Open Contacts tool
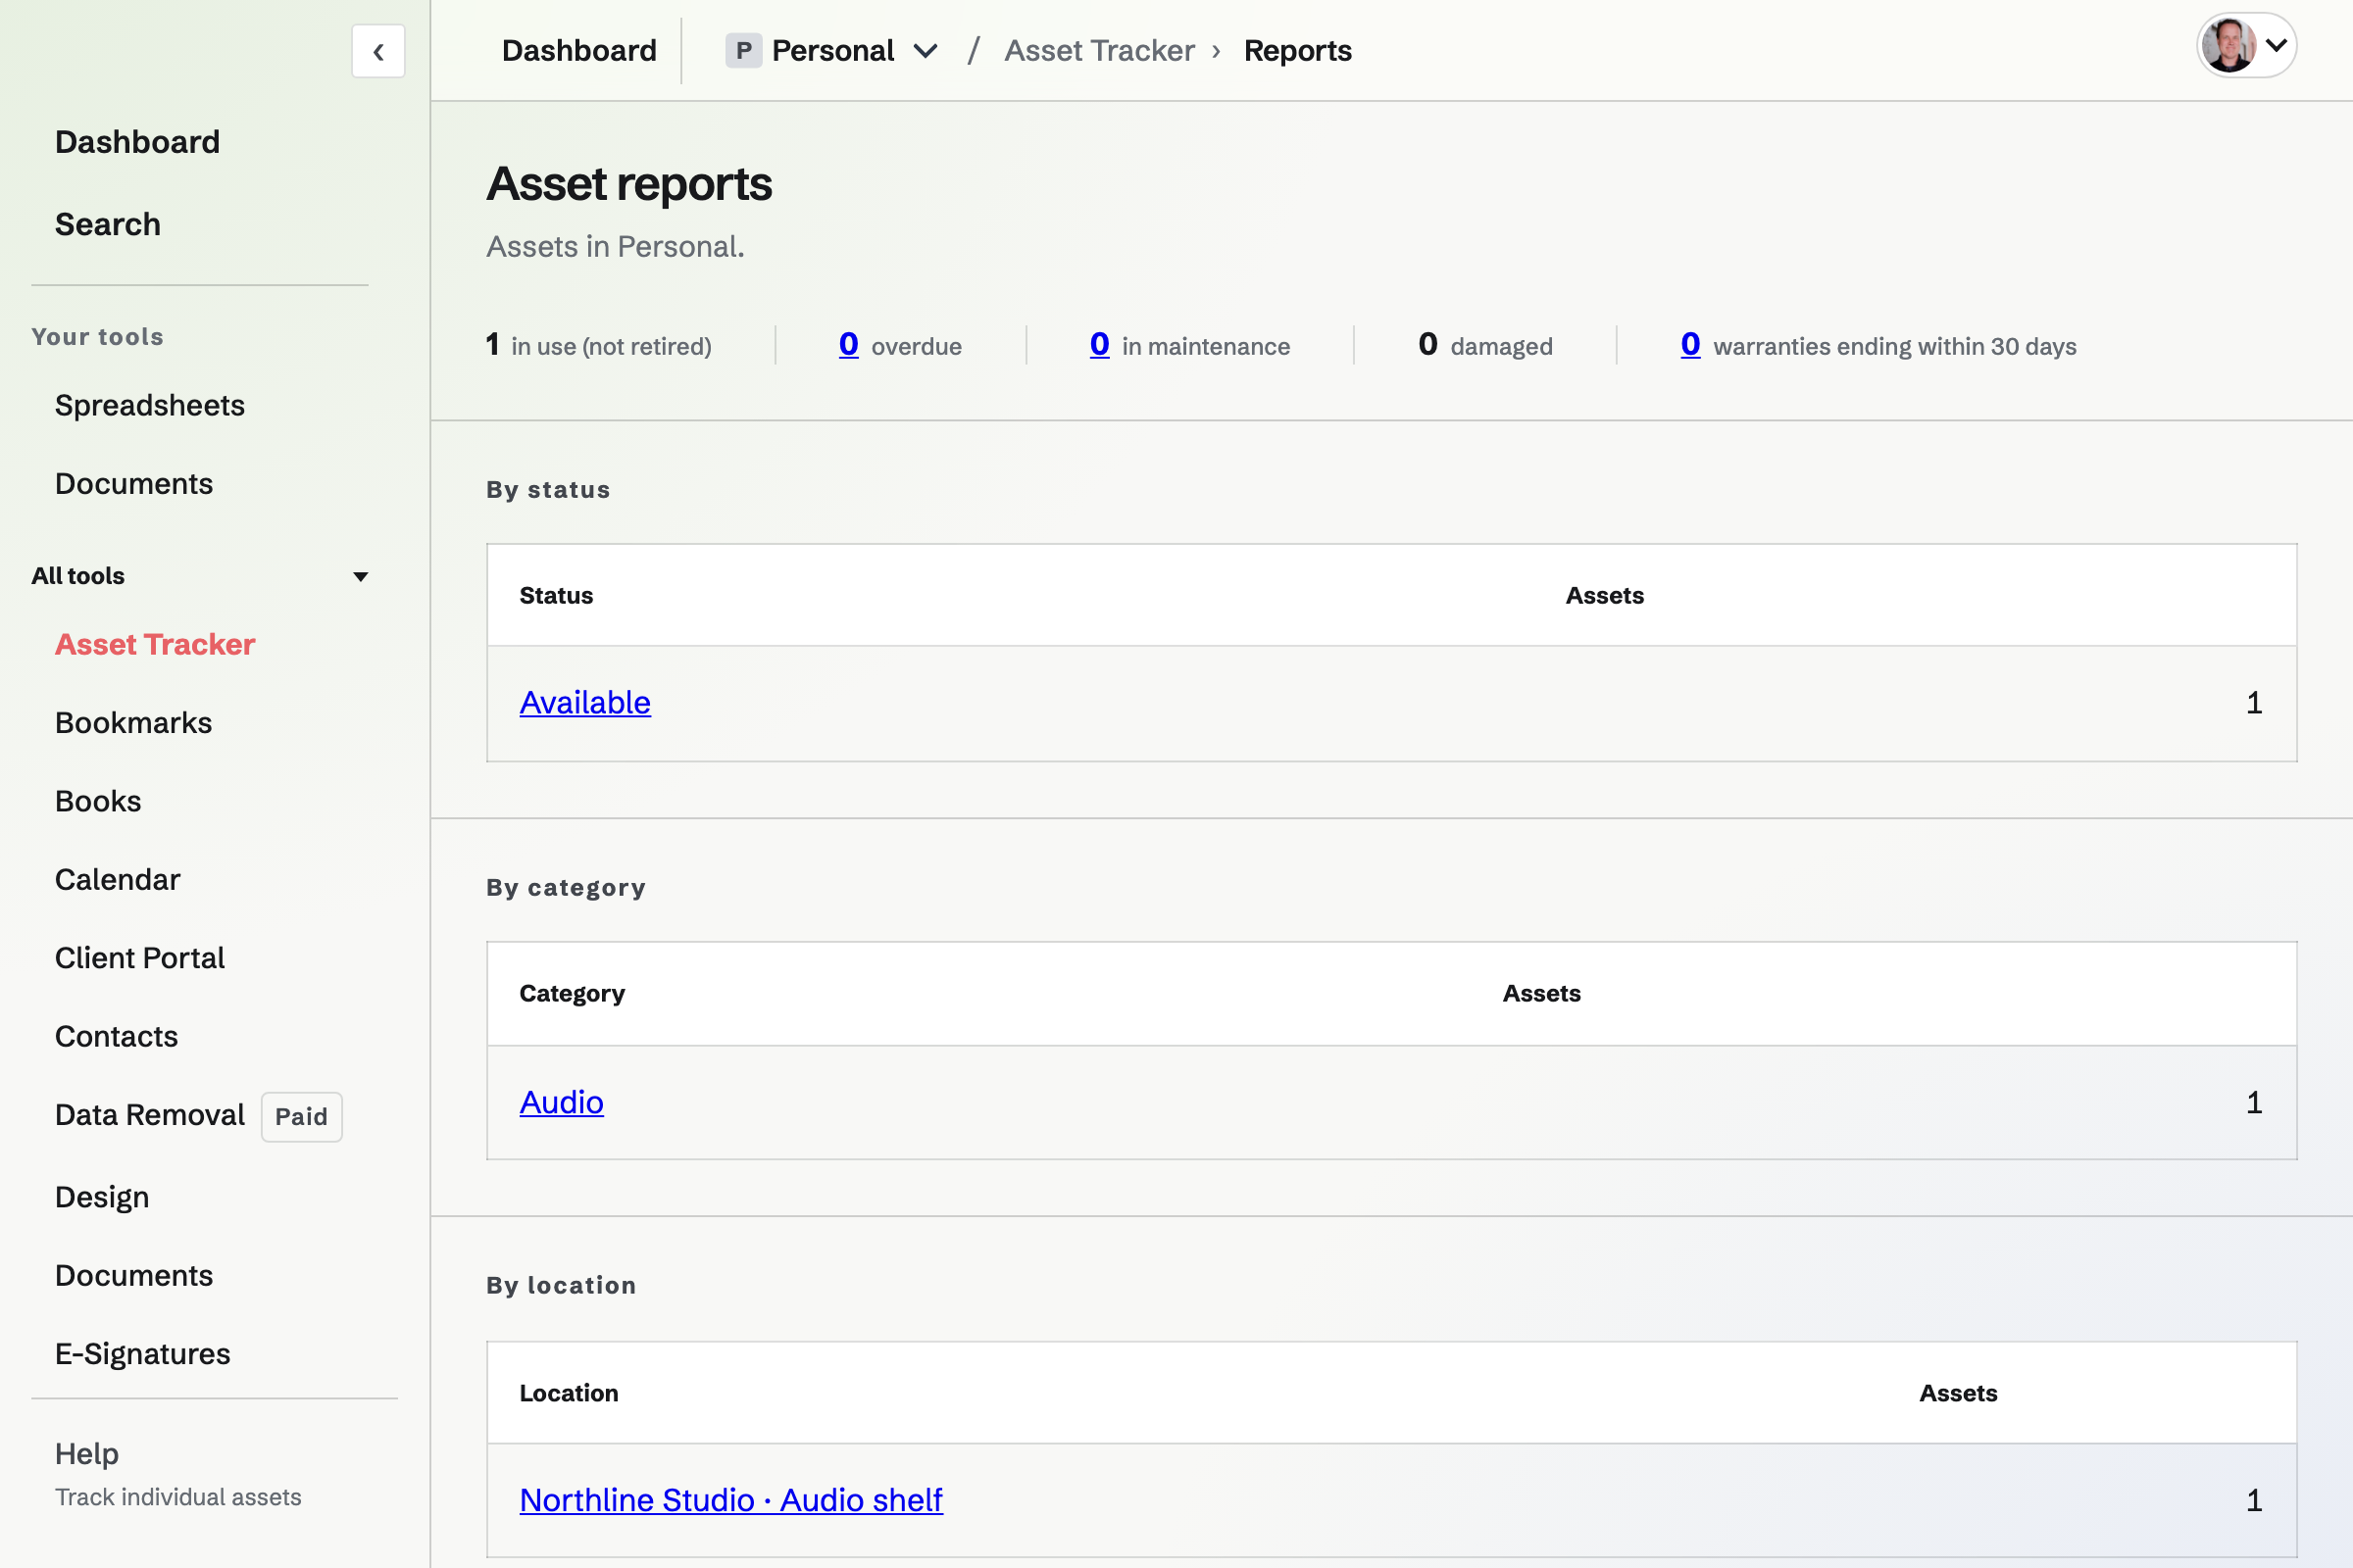Viewport: 2353px width, 1568px height. click(117, 1036)
